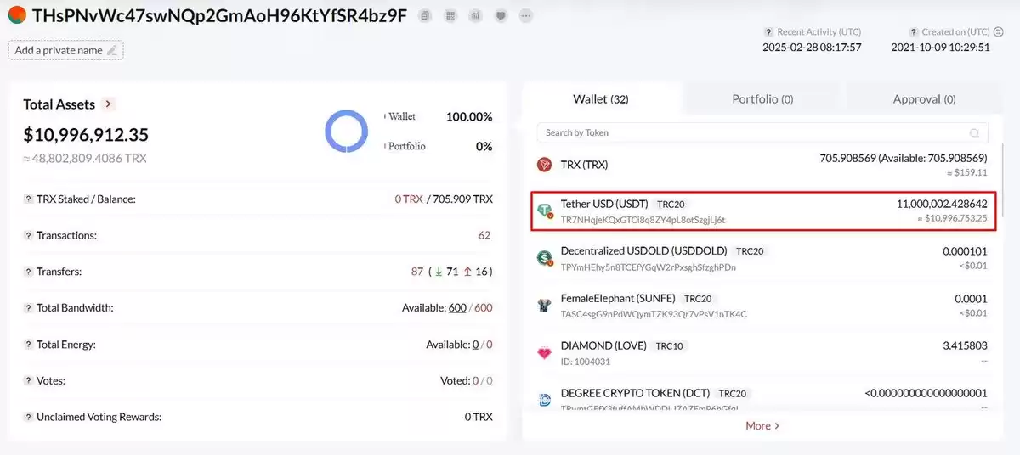Click help icon beside Transfers
The image size is (1020, 455).
click(x=29, y=272)
